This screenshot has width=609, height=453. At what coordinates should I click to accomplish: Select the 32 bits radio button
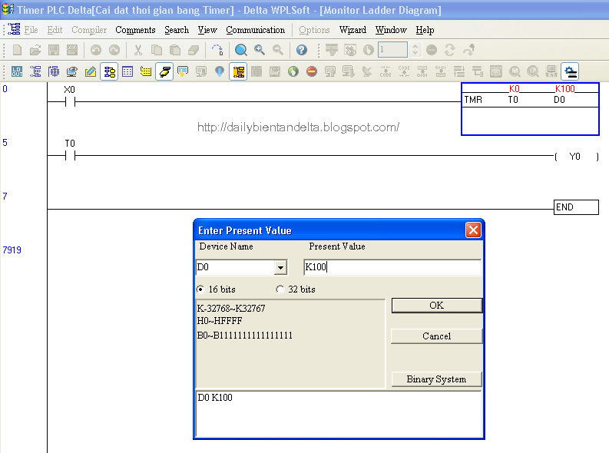[280, 289]
